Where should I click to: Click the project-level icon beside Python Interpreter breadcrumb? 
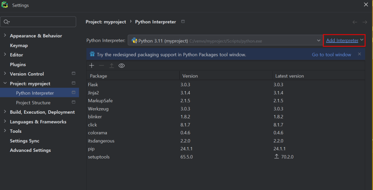tap(183, 21)
